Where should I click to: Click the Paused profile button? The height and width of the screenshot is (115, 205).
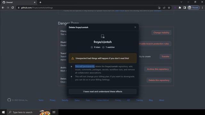(x=193, y=8)
